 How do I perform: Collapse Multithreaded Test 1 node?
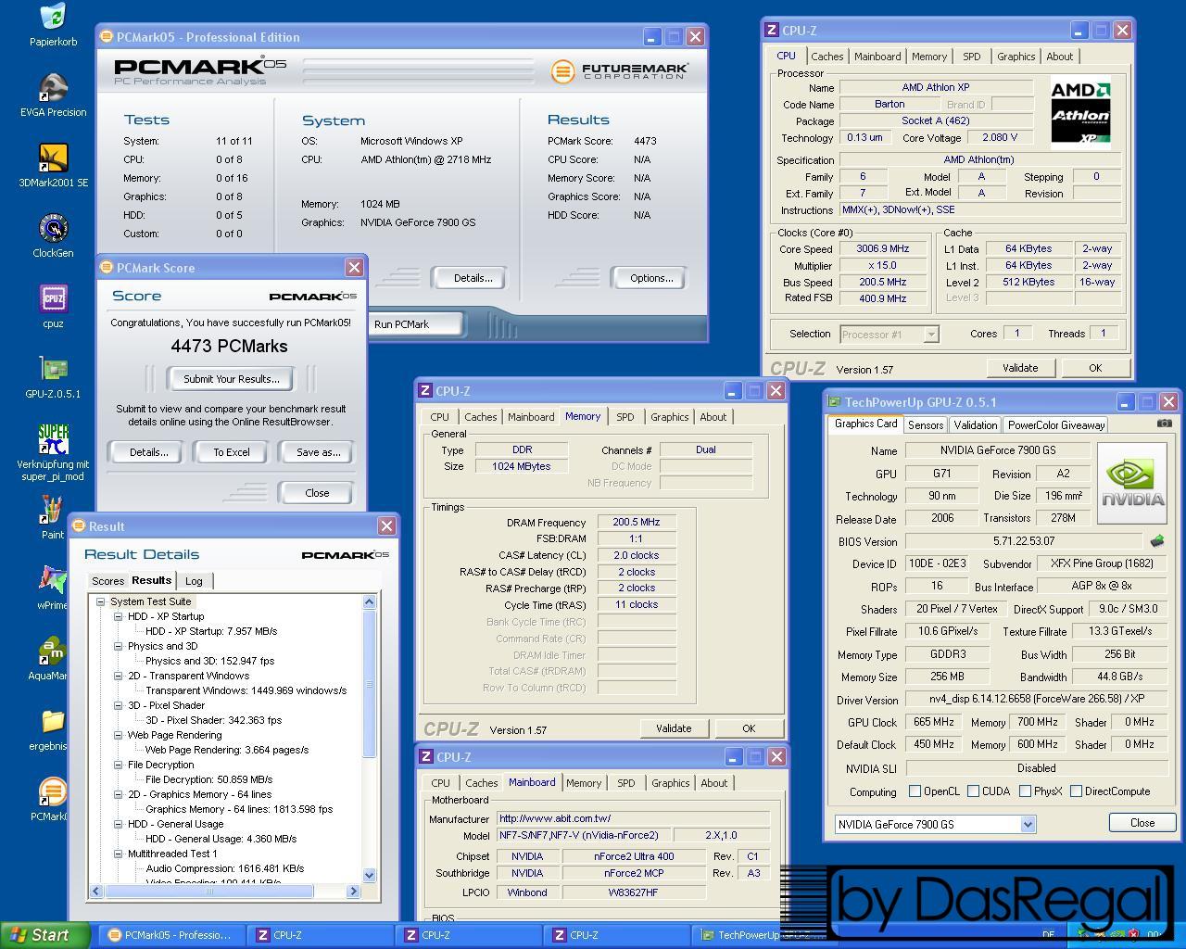119,854
